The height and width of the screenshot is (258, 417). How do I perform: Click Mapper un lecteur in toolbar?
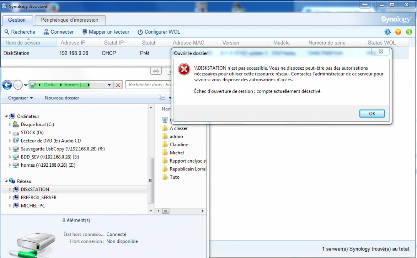(x=106, y=32)
